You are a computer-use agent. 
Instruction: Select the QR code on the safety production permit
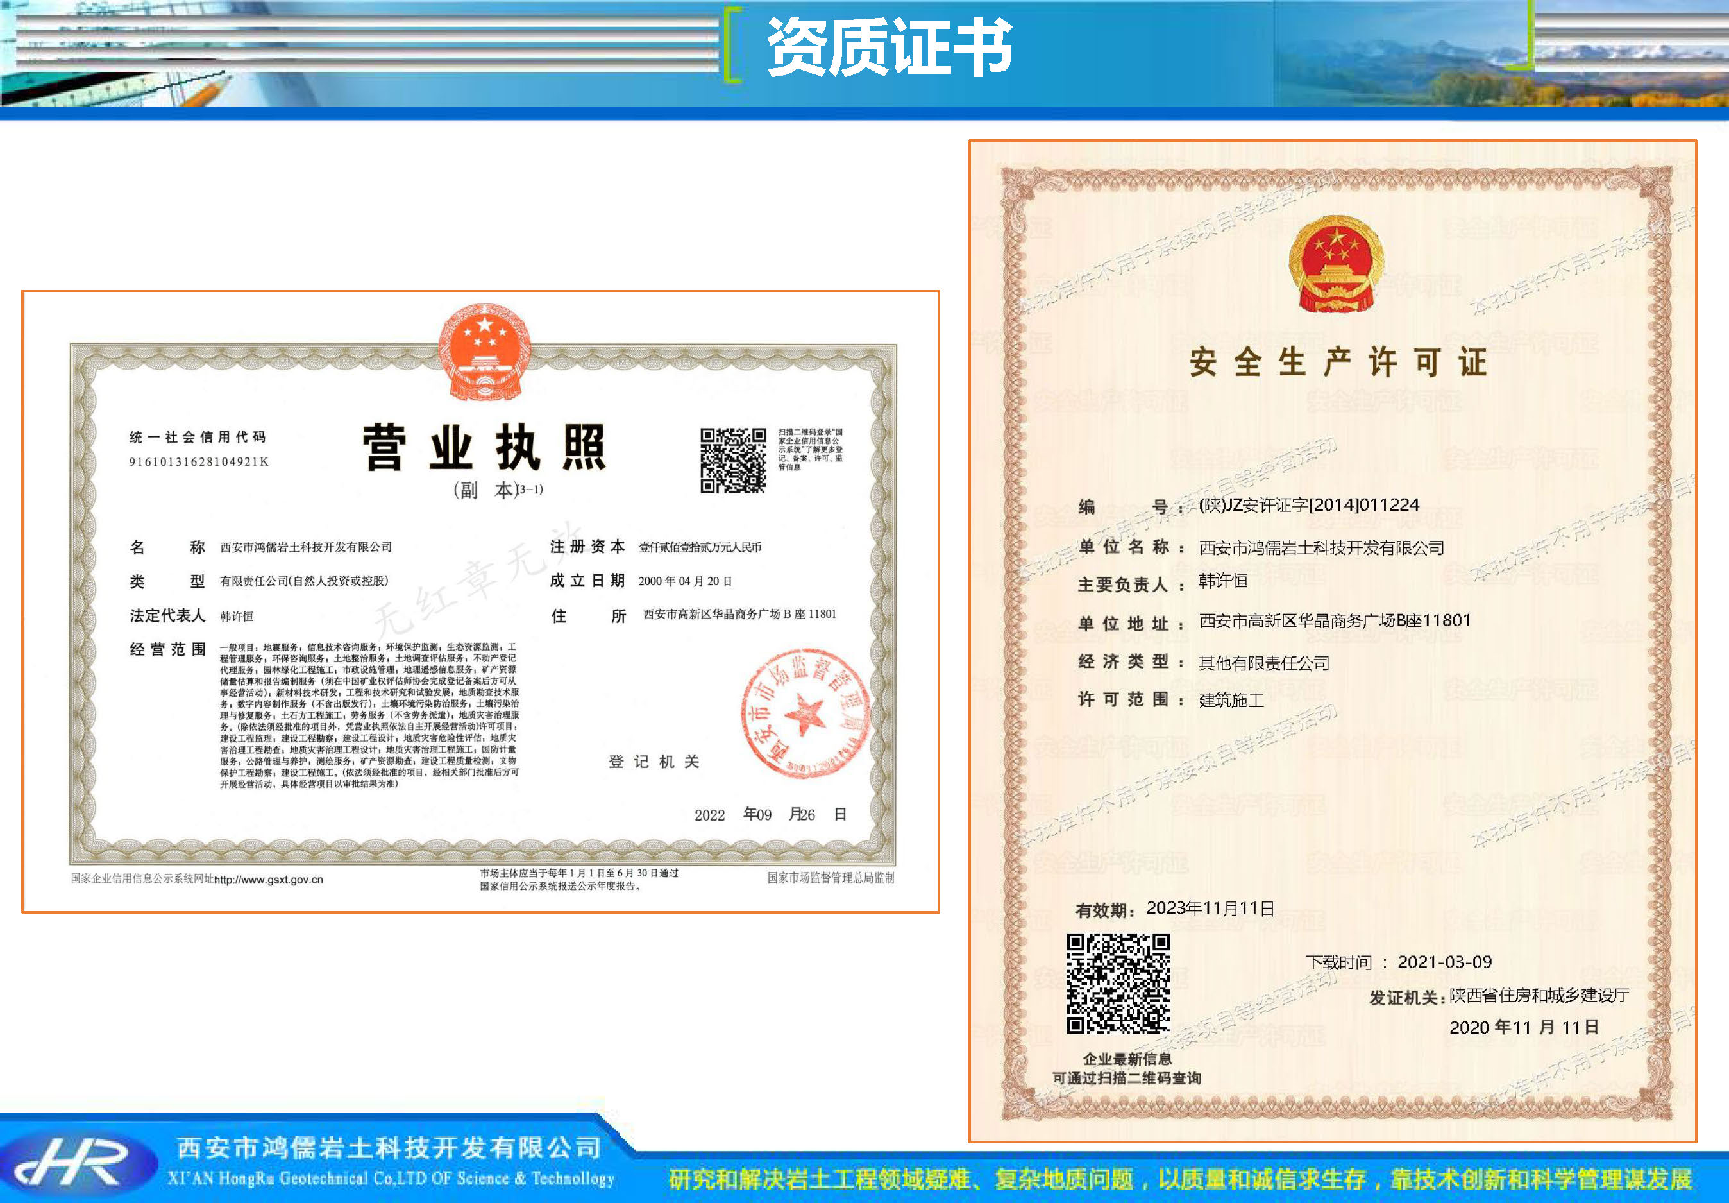coord(1118,983)
